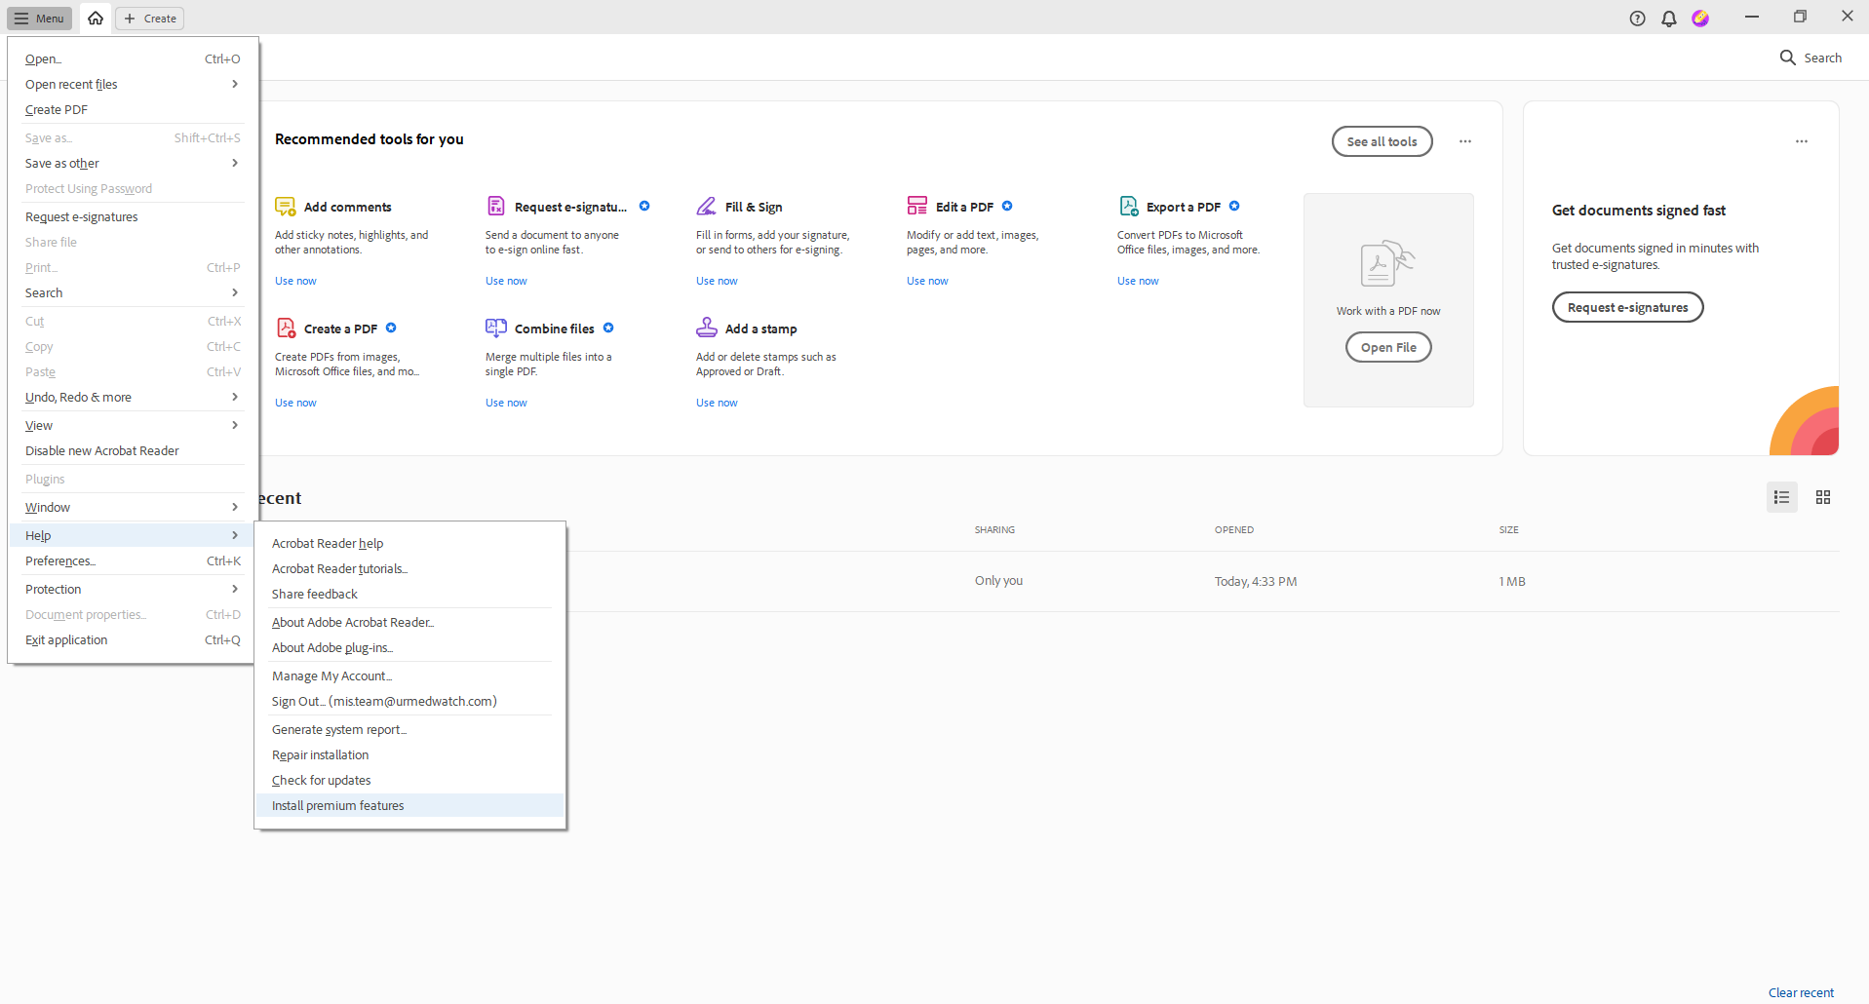Expand the Open recent files submenu
This screenshot has width=1869, height=1004.
click(x=70, y=84)
